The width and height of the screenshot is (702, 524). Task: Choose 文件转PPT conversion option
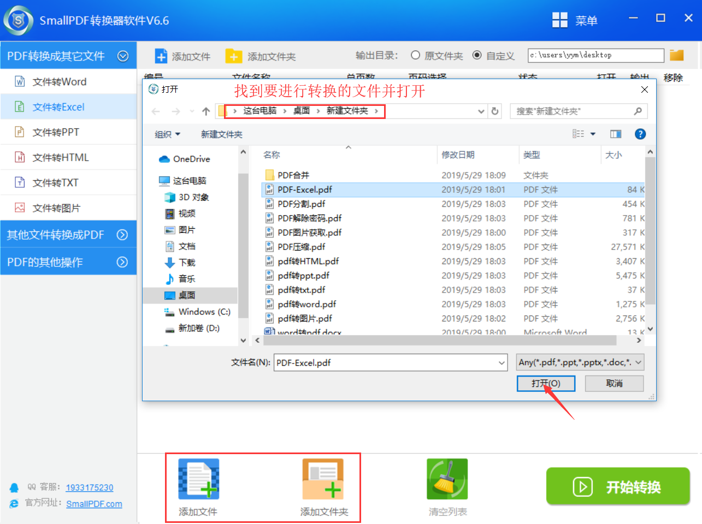[x=56, y=132]
